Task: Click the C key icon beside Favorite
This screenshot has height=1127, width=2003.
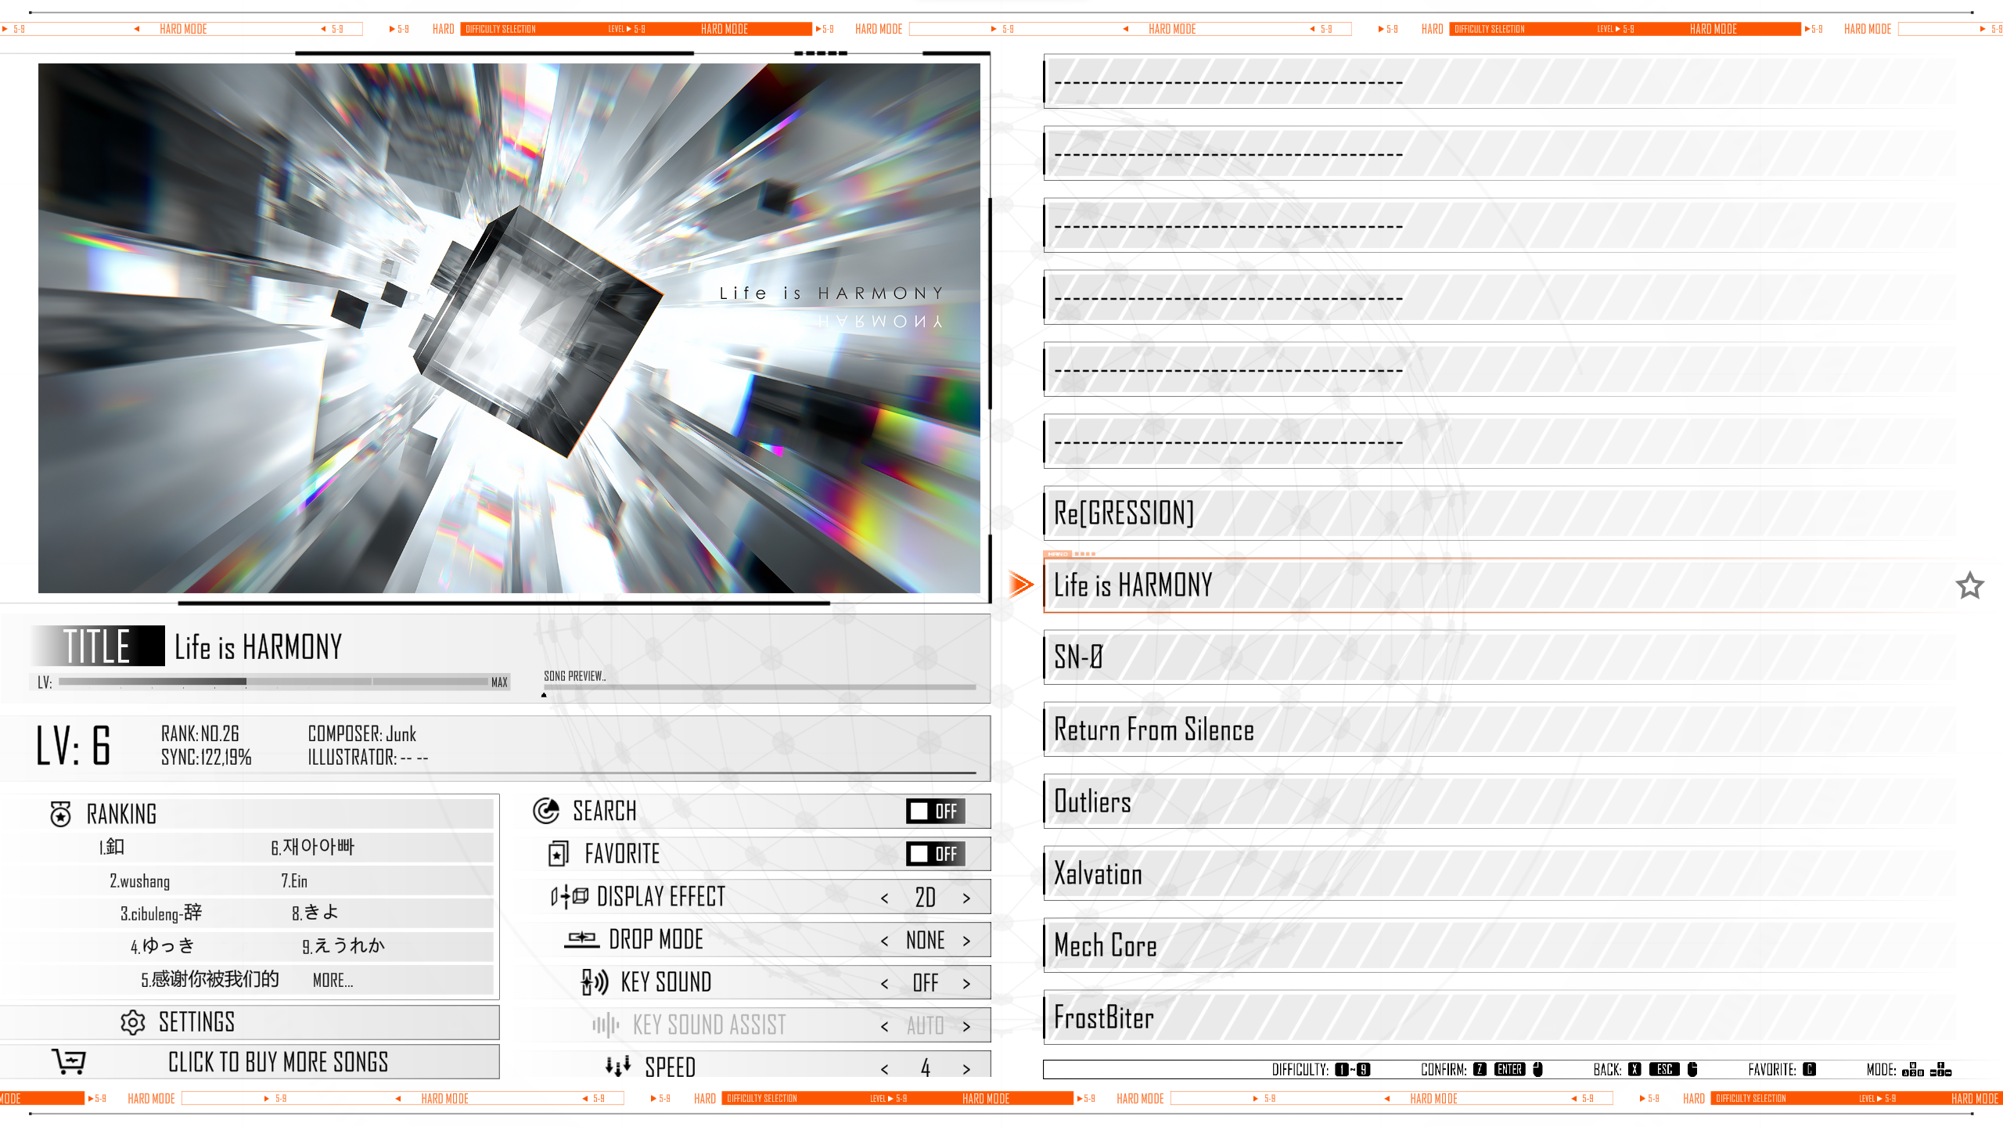Action: 1809,1070
